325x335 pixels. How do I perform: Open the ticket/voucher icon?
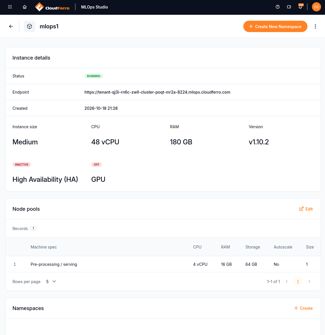[x=289, y=7]
